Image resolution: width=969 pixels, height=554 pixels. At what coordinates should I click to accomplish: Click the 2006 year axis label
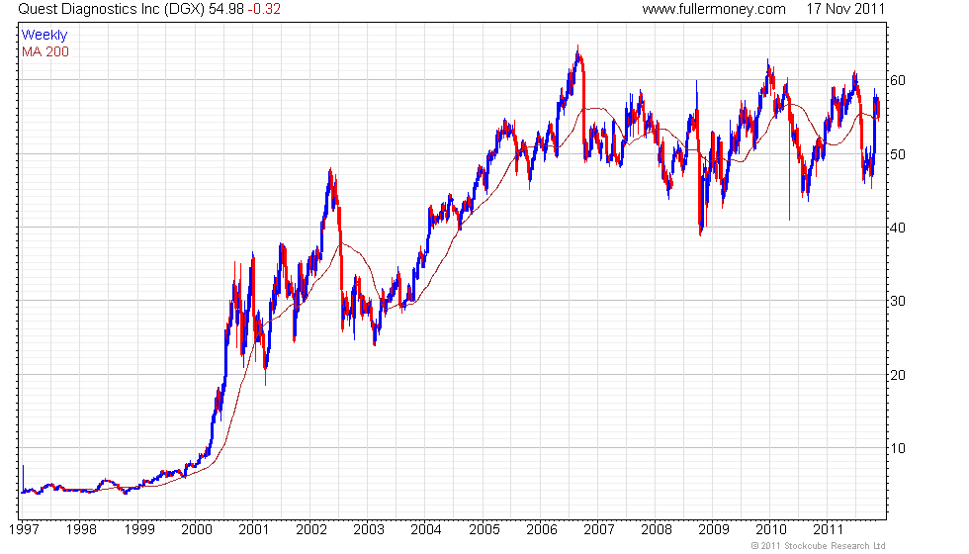[542, 529]
